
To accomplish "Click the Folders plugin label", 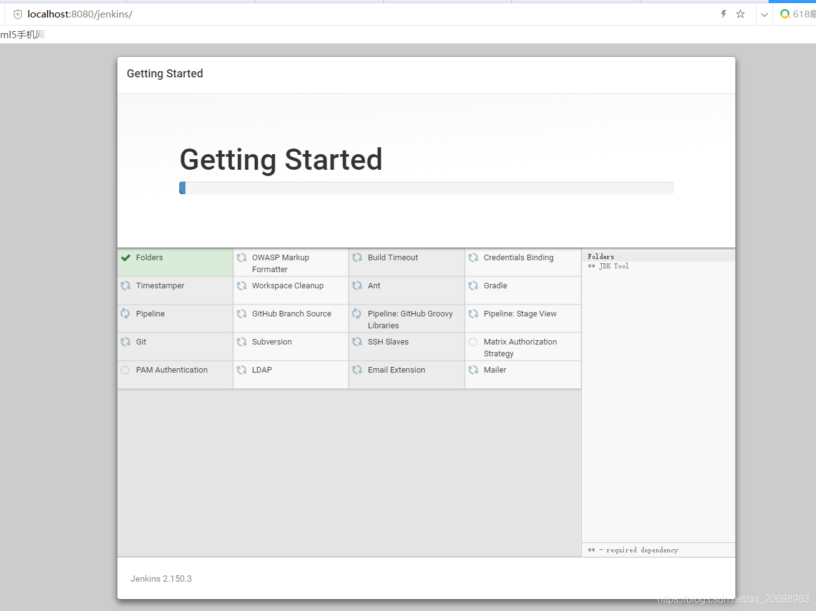I will point(149,258).
